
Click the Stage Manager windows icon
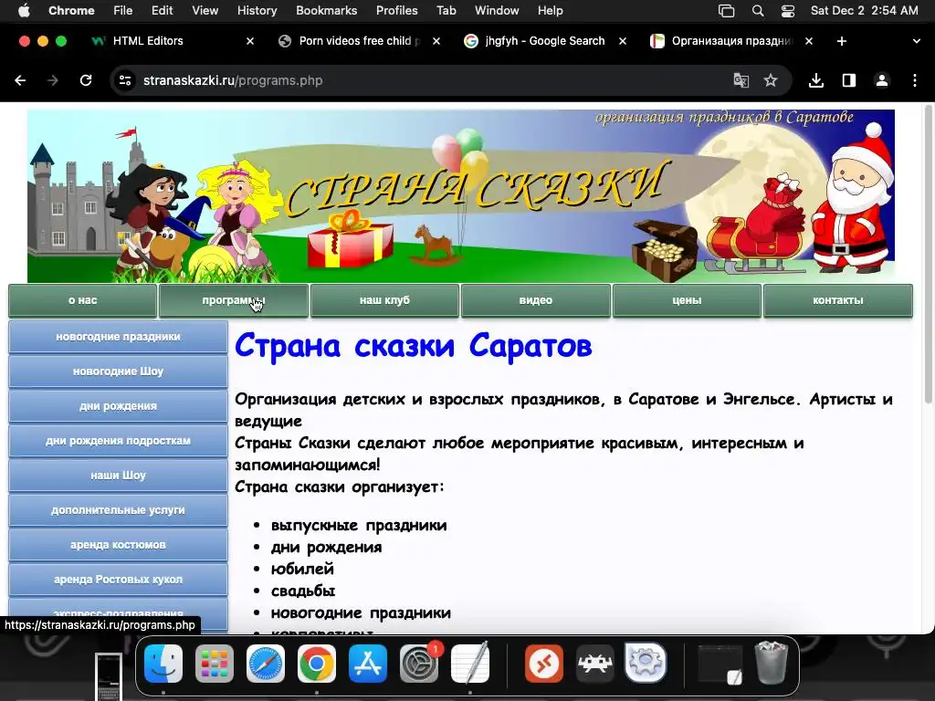pos(726,10)
